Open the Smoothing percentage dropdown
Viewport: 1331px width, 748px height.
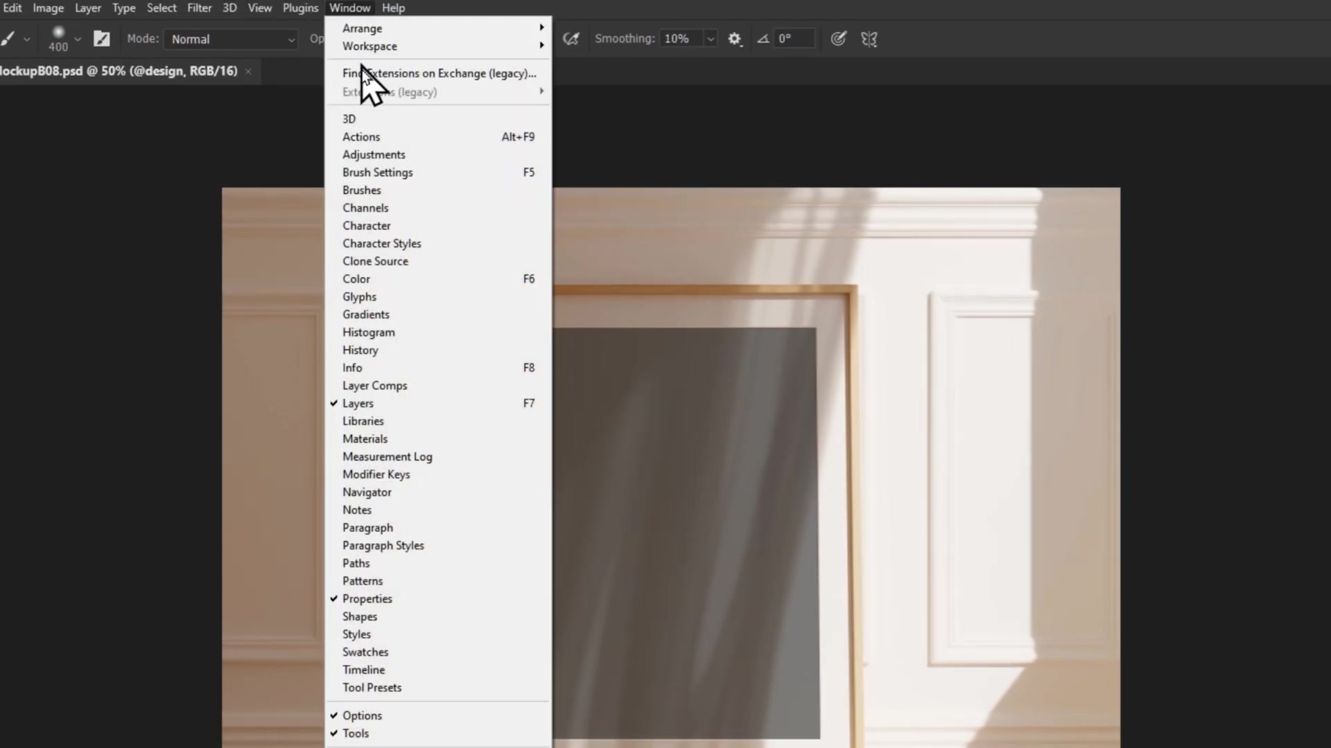coord(711,39)
